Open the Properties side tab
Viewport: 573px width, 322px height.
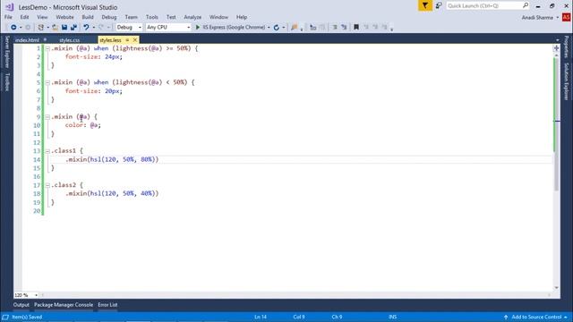[x=566, y=47]
